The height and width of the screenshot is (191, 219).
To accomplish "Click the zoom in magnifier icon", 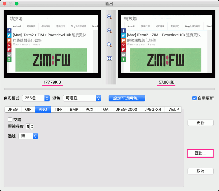I will (x=109, y=31).
